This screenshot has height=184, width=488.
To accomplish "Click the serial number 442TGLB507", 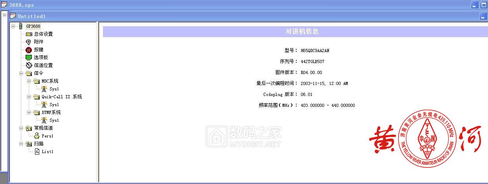I will (x=312, y=61).
